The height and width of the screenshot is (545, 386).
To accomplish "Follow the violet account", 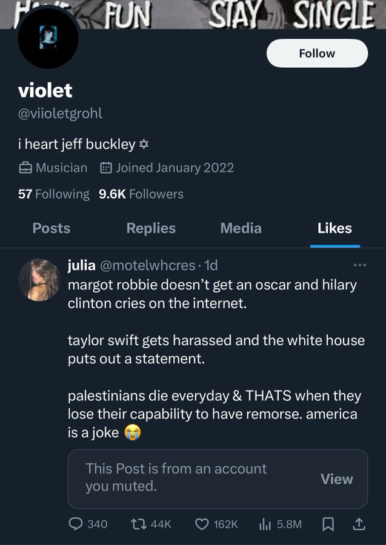I will (317, 53).
